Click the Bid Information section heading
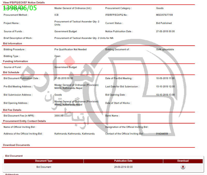Viewport: 207px width, 175px height. 12,44
